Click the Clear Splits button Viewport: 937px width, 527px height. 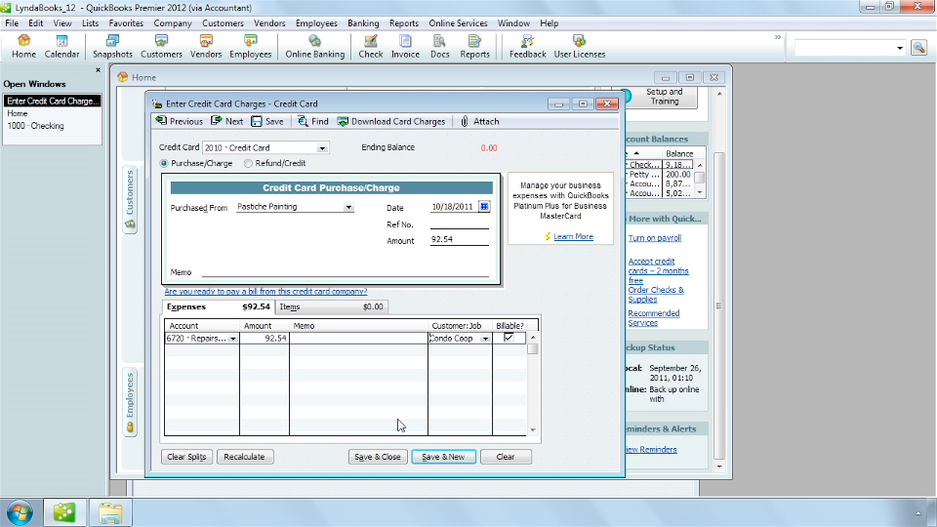[x=186, y=457]
